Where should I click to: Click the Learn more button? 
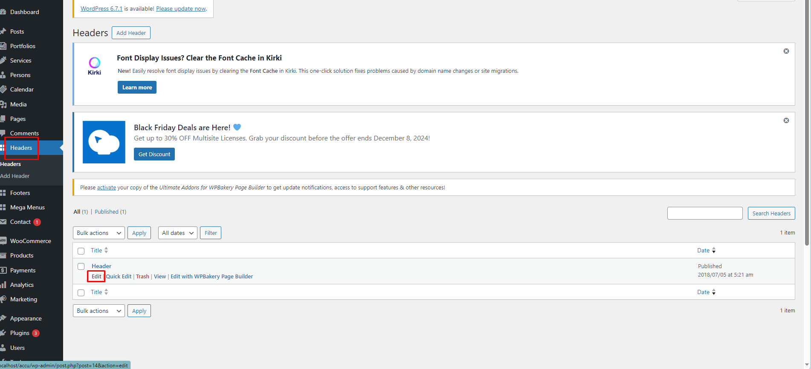tap(137, 87)
